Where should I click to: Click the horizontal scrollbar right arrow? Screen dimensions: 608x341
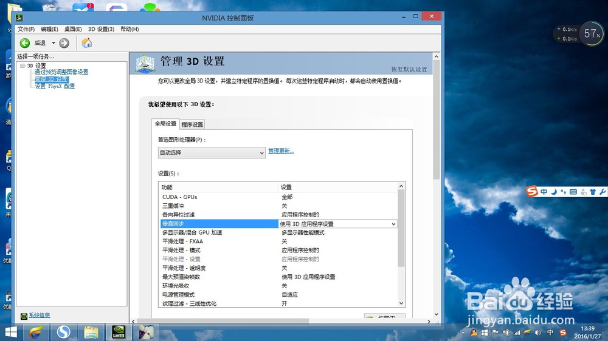coord(429,321)
